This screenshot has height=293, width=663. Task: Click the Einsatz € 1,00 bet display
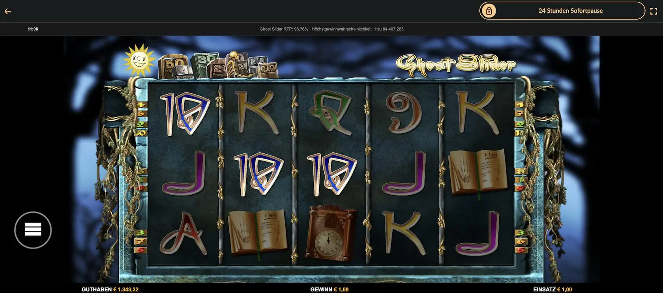pyautogui.click(x=552, y=289)
